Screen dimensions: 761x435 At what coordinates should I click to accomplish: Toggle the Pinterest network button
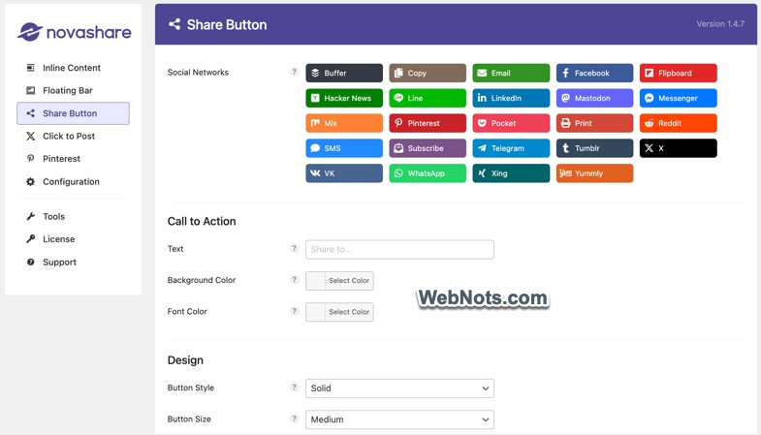point(428,123)
